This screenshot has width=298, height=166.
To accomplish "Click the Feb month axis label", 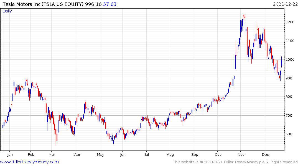I will tap(31, 154).
